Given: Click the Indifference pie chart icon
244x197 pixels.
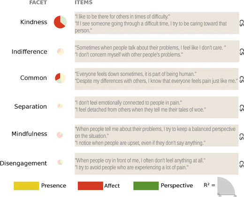Looking at the screenshot, I should coord(61,51).
